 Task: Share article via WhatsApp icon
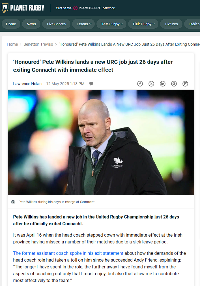point(174,84)
